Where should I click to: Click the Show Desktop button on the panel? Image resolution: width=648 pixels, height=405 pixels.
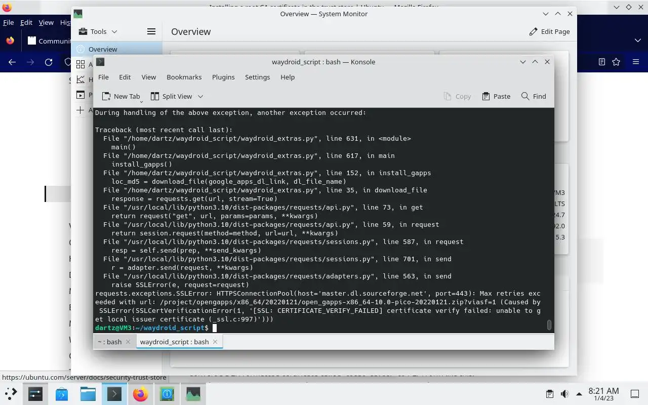coord(635,394)
